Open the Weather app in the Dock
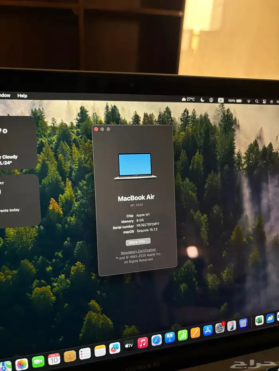Viewport: 279px width, 371px height. click(270, 318)
